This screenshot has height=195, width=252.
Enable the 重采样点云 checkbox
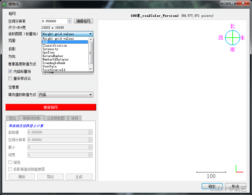[10, 78]
